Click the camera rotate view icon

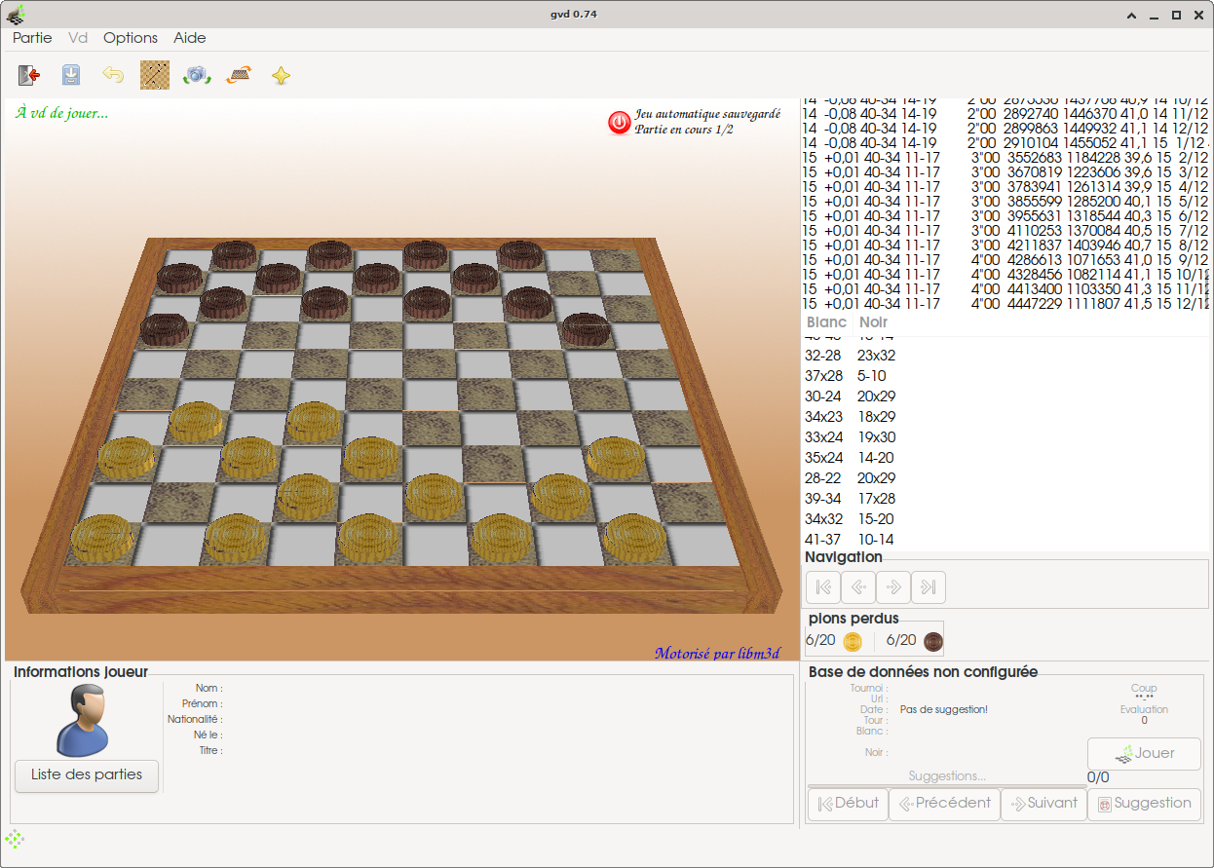198,75
